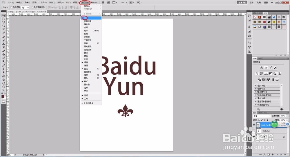
Task: Select the Lasso tool
Action: click(3, 23)
